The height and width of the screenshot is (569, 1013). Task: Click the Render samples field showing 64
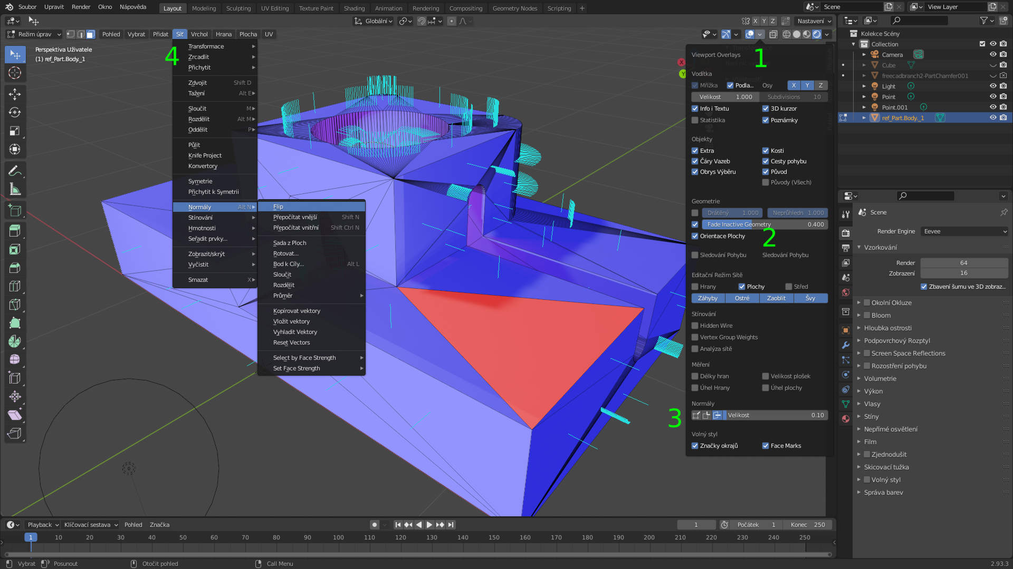tap(964, 263)
